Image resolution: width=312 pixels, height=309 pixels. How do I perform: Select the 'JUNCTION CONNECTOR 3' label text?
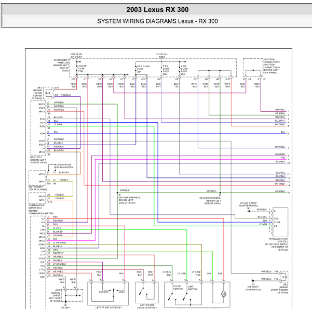tap(272, 61)
